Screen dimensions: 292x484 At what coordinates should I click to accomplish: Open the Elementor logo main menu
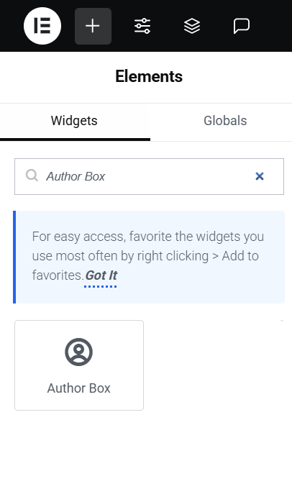click(x=42, y=26)
